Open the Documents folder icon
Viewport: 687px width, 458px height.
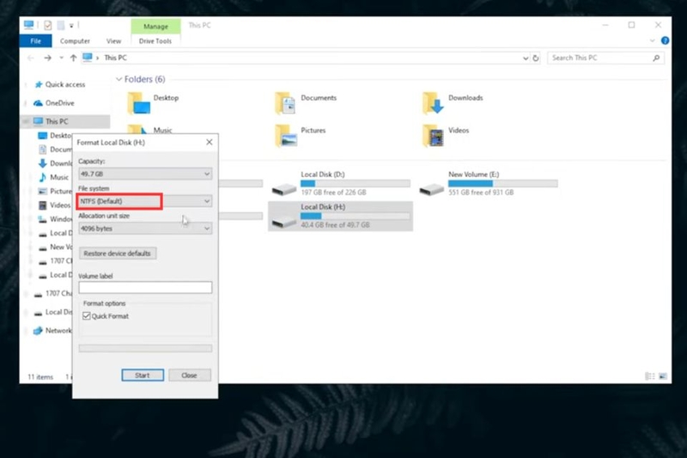pyautogui.click(x=285, y=103)
